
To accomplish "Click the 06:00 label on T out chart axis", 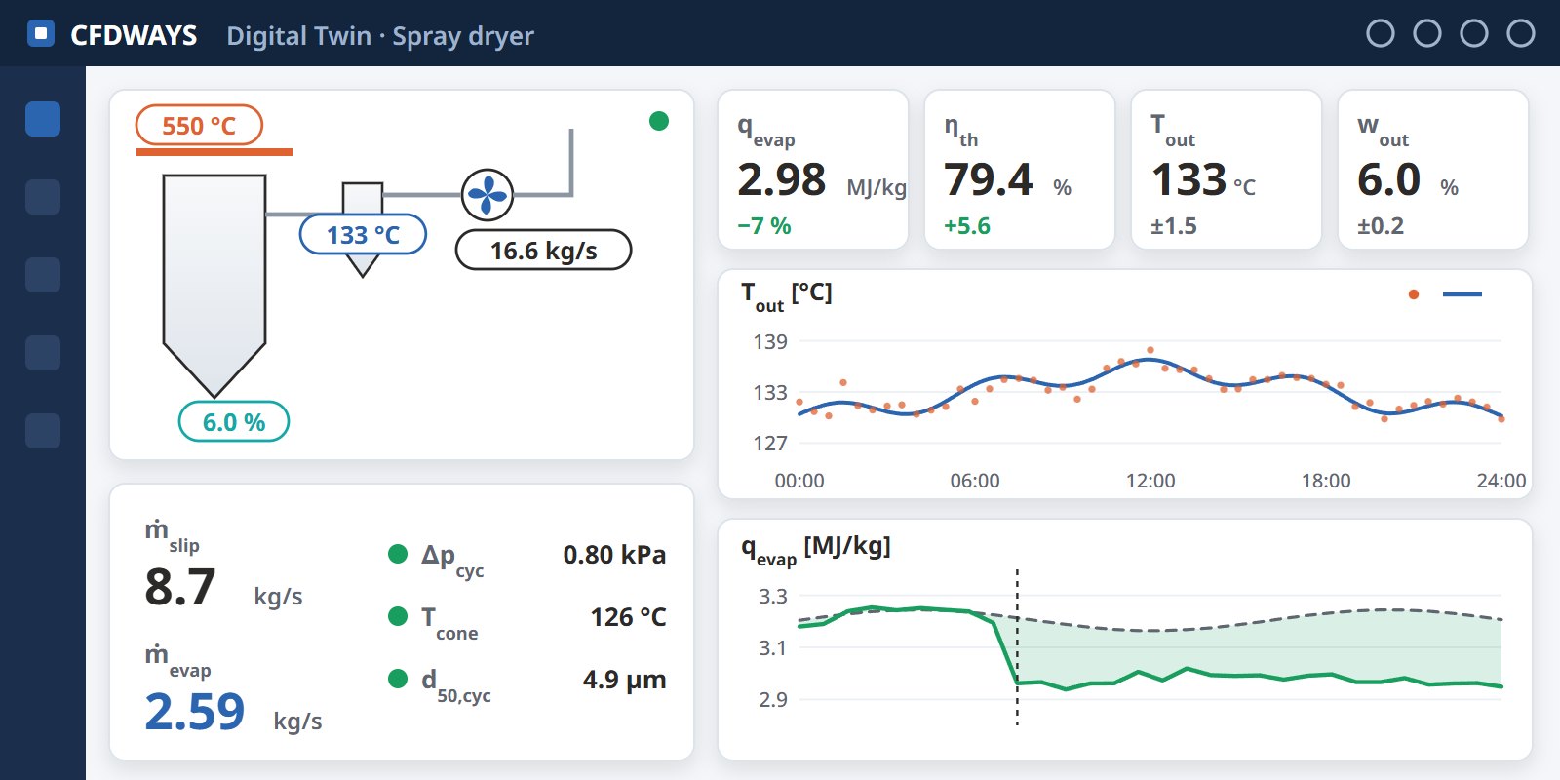I will pyautogui.click(x=975, y=481).
